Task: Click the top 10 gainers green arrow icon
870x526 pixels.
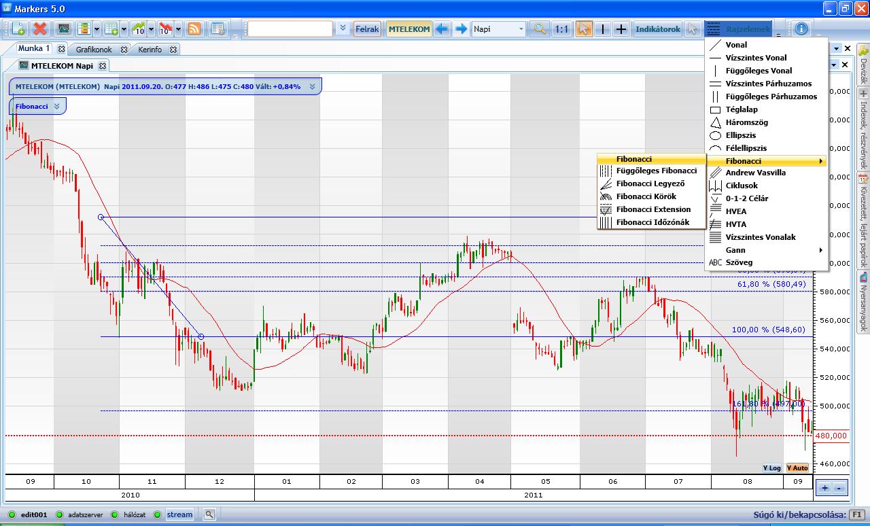Action: coord(139,29)
